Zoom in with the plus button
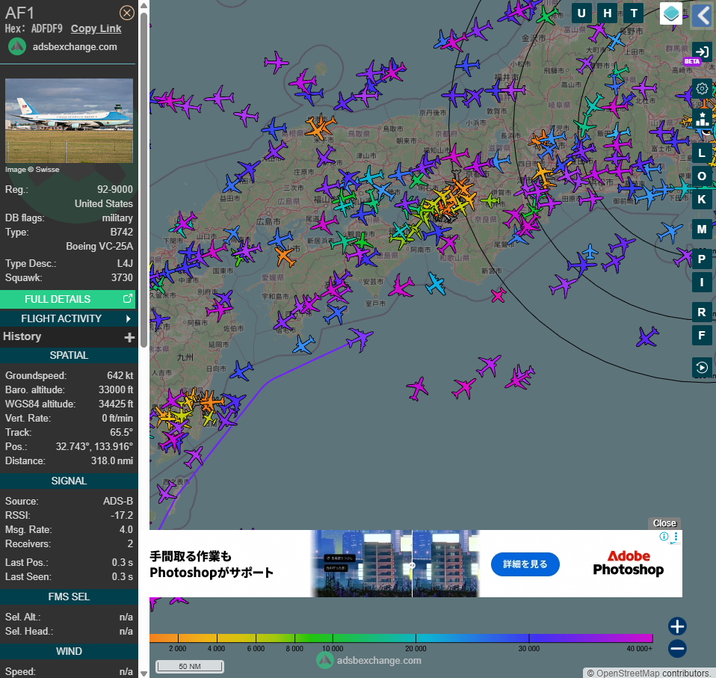The width and height of the screenshot is (716, 678). (677, 626)
